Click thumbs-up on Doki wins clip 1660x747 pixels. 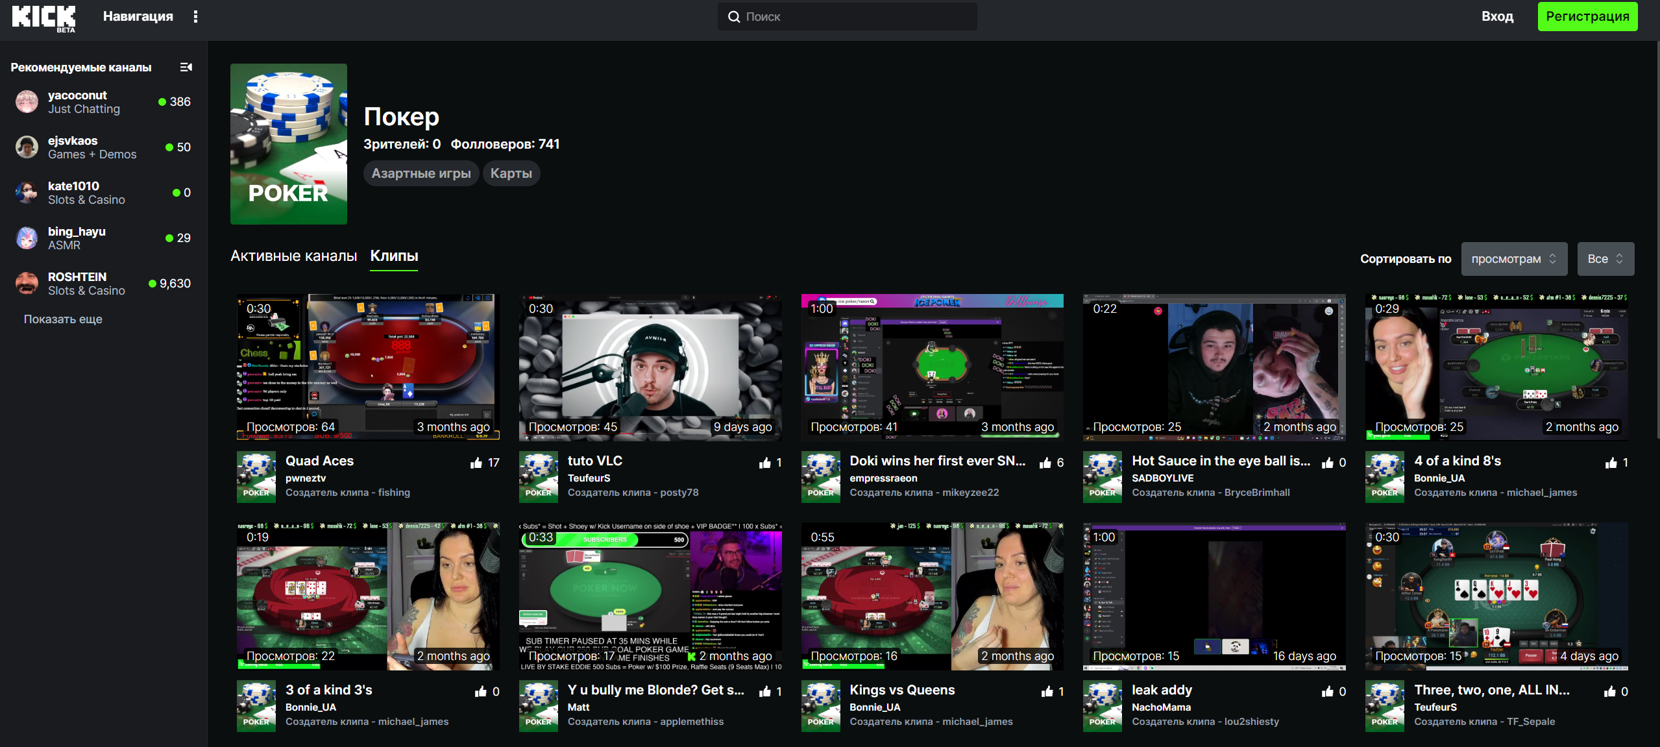coord(1045,463)
